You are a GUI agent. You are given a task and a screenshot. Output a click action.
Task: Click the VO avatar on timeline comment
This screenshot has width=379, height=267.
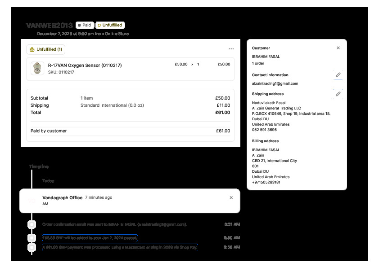(x=32, y=201)
